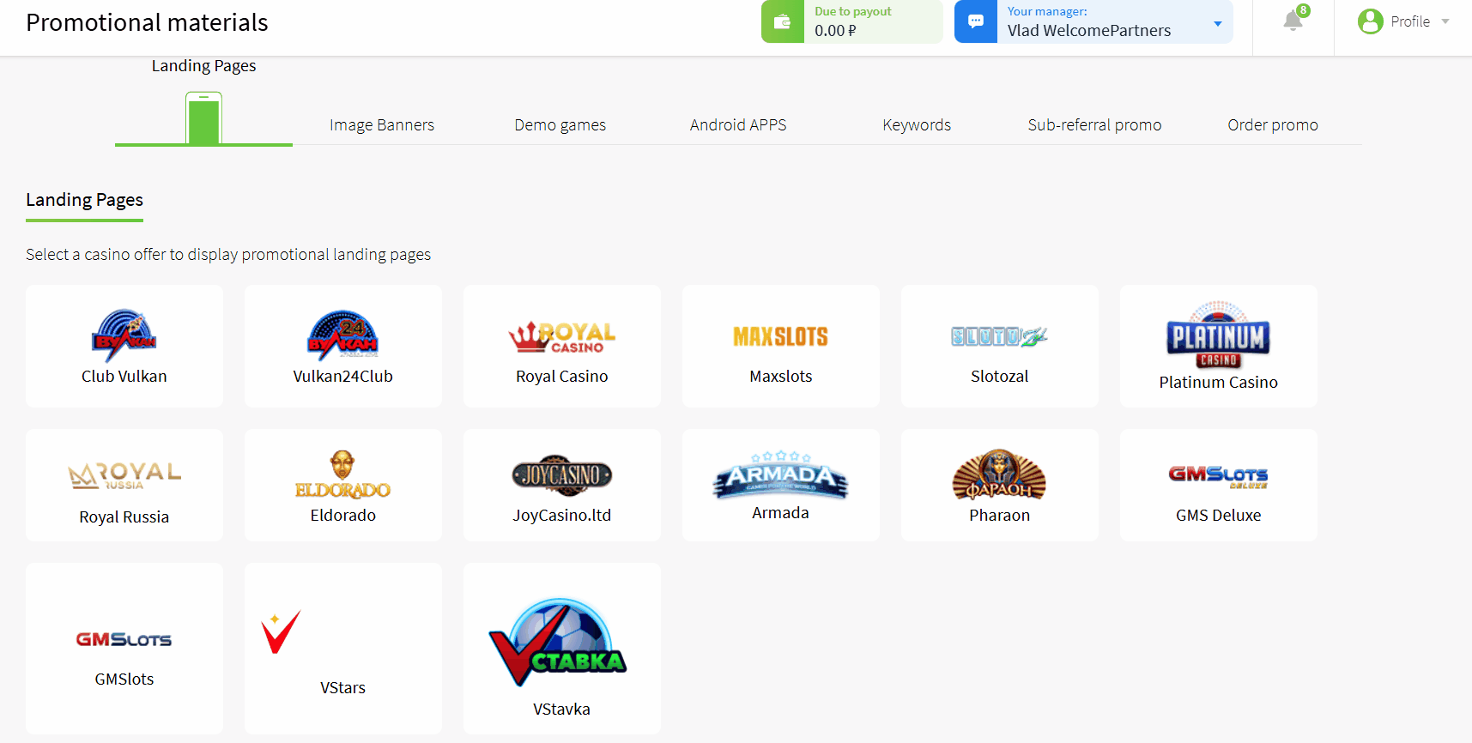This screenshot has height=743, width=1472.
Task: Click the Promotional materials page title
Action: (x=147, y=22)
